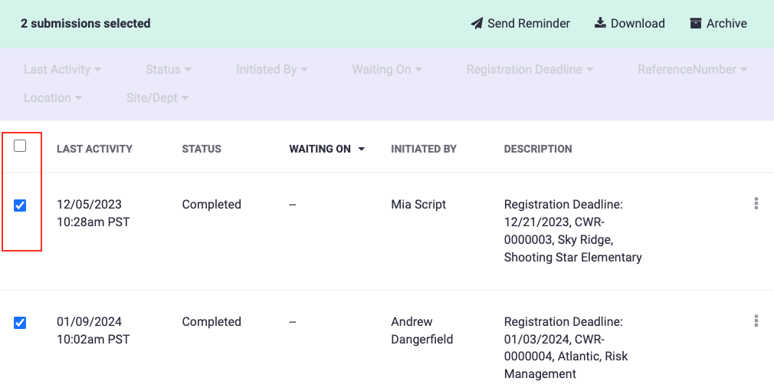Screen dimensions: 774x388
Task: Open three-dot menu for Andrew Dangerfield row
Action: click(x=756, y=321)
